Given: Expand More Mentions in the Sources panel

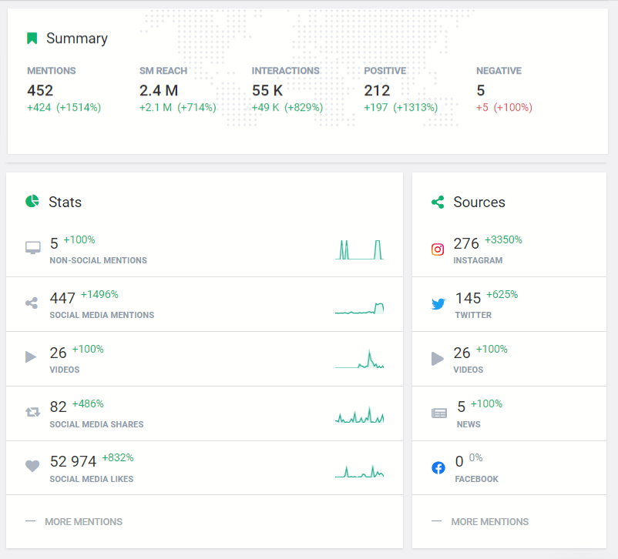Looking at the screenshot, I should tap(489, 521).
